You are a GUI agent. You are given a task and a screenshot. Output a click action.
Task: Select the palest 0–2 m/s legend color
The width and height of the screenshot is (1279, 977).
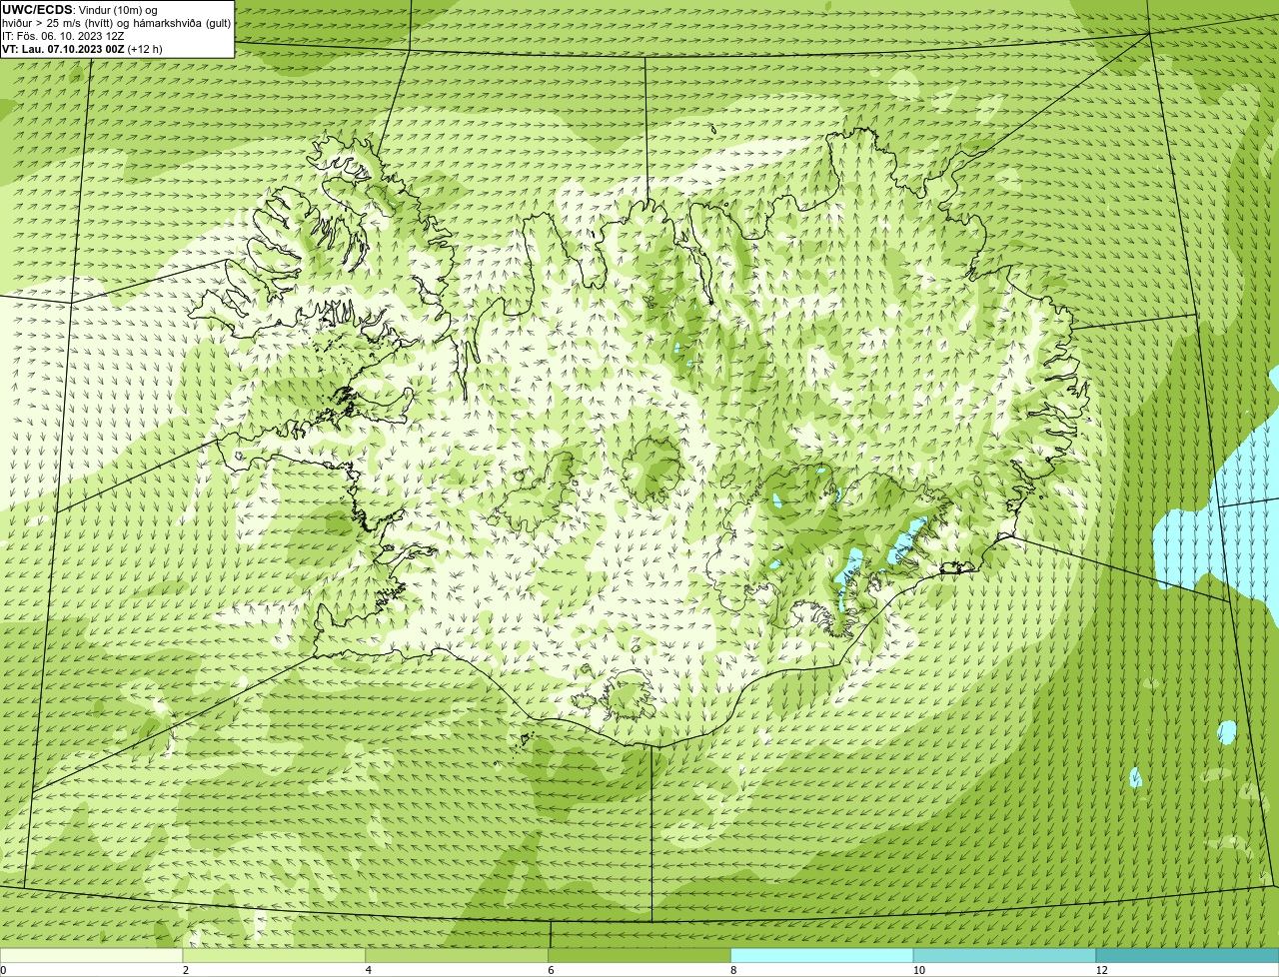(x=91, y=955)
